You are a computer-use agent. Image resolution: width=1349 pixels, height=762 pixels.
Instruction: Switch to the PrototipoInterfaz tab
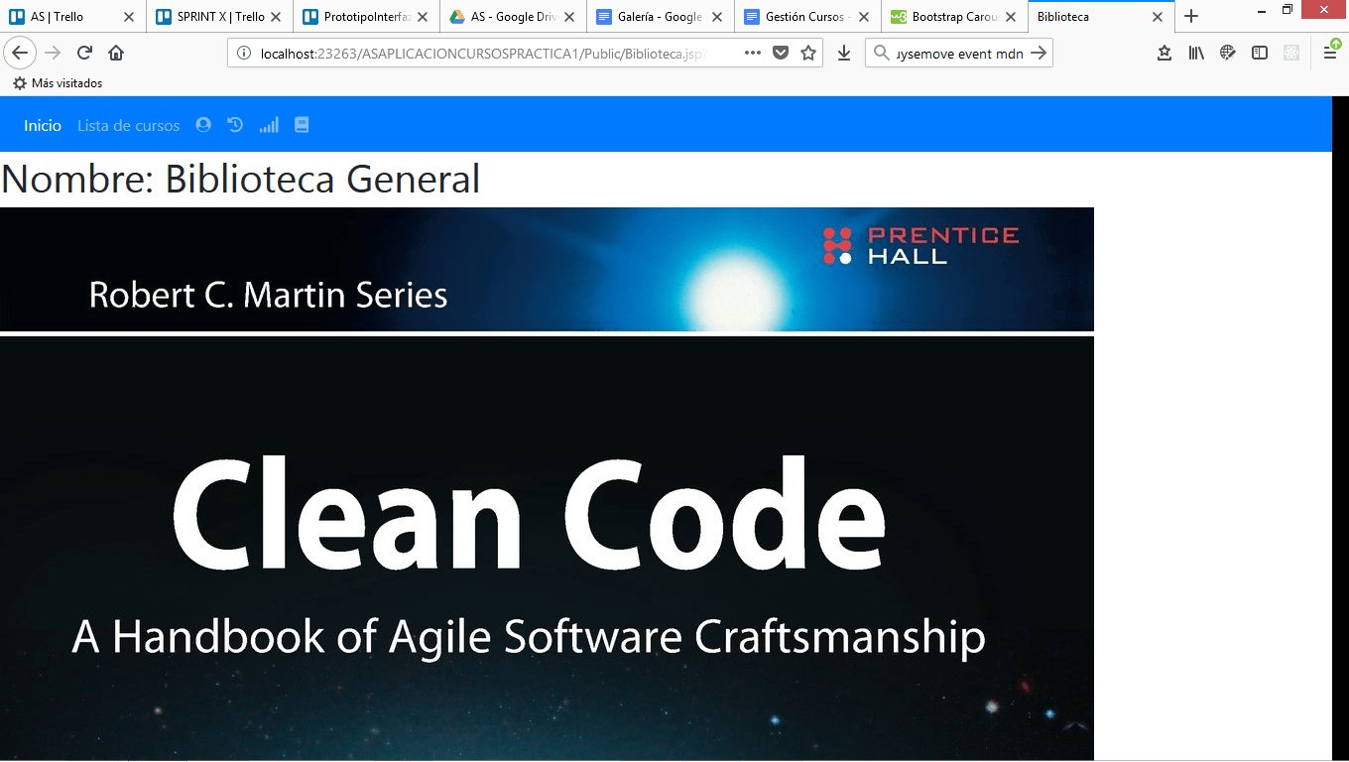pyautogui.click(x=366, y=17)
